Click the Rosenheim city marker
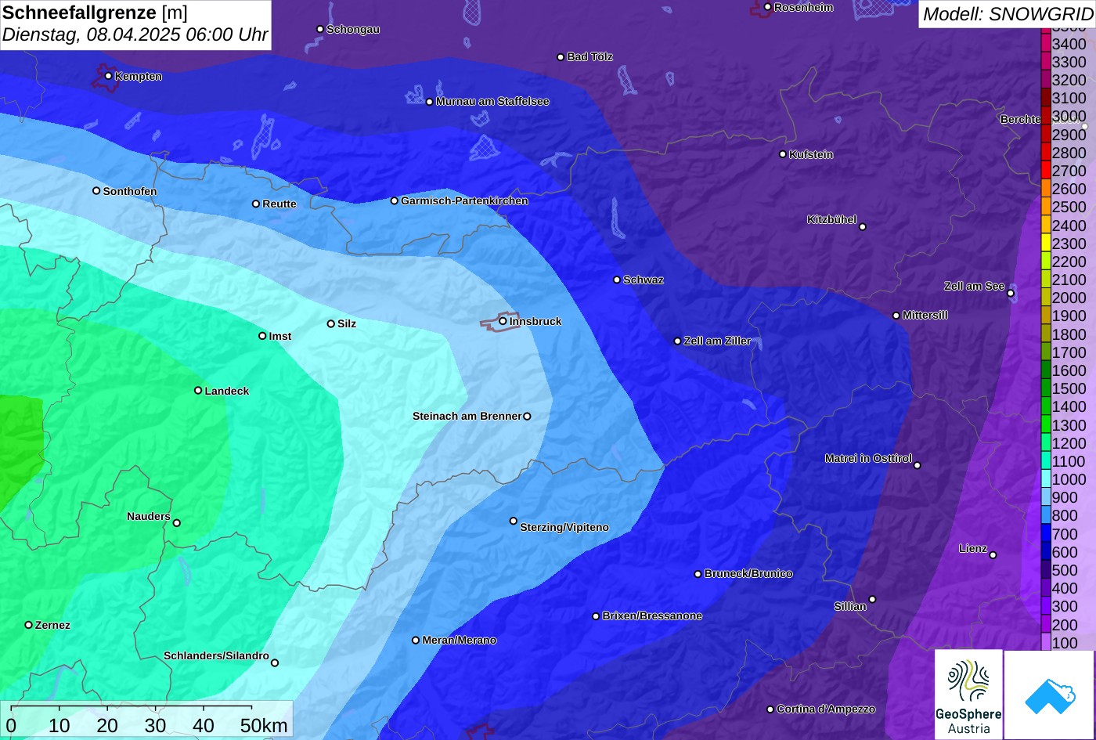This screenshot has width=1096, height=740. pyautogui.click(x=768, y=7)
